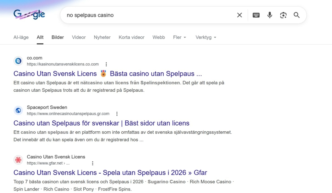Click the Google logo
This screenshot has height=193, width=332.
pyautogui.click(x=29, y=15)
